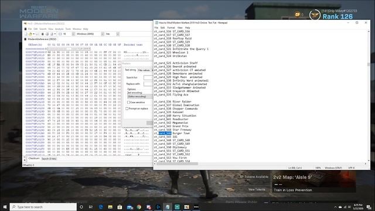Viewport: 375px width, 211px height.
Task: Open the Edit menu in HxD
Action: 35,29
